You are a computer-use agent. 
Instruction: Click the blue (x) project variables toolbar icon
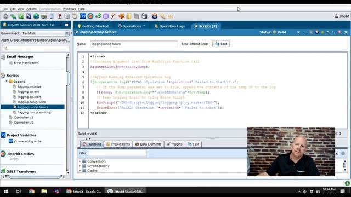(83, 16)
